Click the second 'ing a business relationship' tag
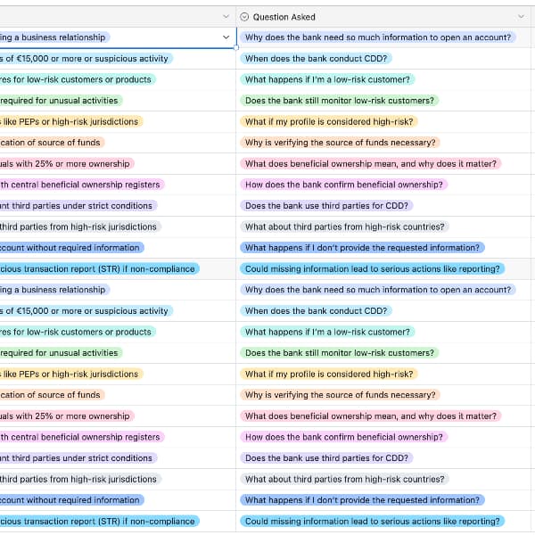This screenshot has height=535, width=535. [55, 290]
